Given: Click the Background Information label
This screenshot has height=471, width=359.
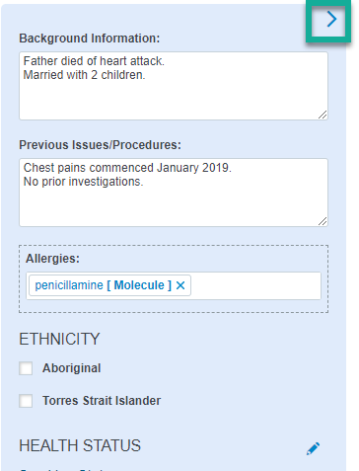Looking at the screenshot, I should (x=90, y=39).
